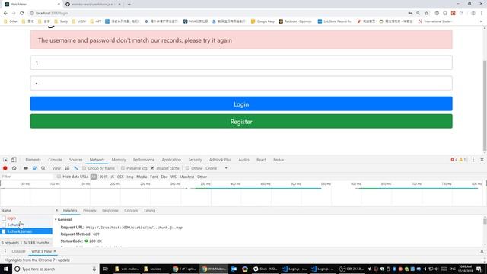Open the Chrome profile avatar icon

473,13
